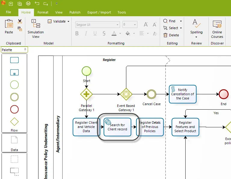Click the text alignment icon
Image resolution: width=231 pixels, height=179 pixels.
[142, 34]
